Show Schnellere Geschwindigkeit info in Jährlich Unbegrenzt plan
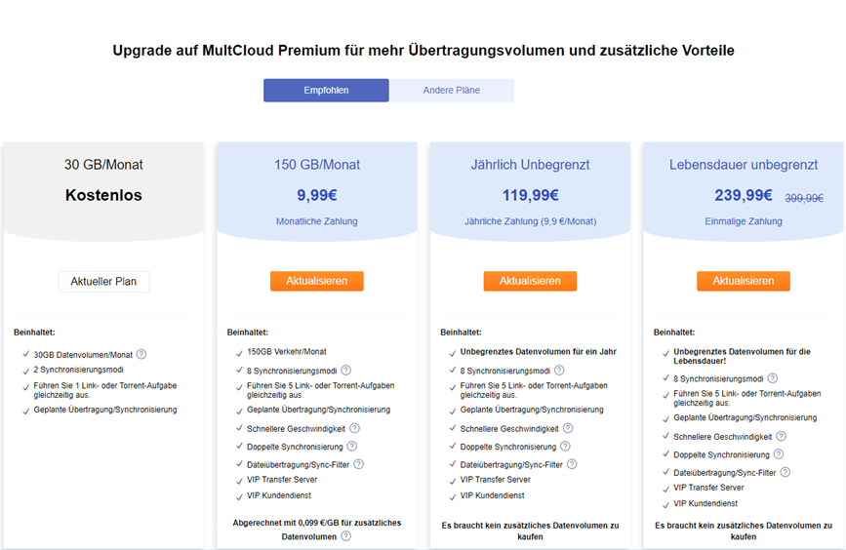Viewport: 846px width, 550px height. tap(568, 428)
